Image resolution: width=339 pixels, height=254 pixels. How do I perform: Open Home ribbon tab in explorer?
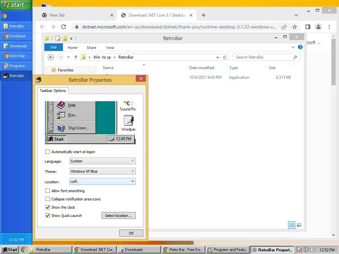point(73,48)
